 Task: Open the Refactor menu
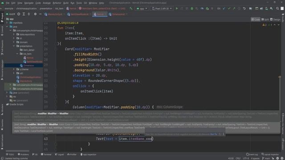(x=57, y=3)
